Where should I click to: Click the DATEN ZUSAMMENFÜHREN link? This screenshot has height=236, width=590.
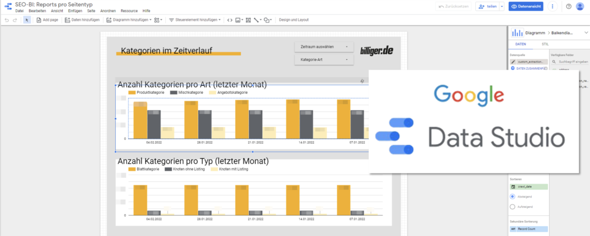tap(530, 68)
